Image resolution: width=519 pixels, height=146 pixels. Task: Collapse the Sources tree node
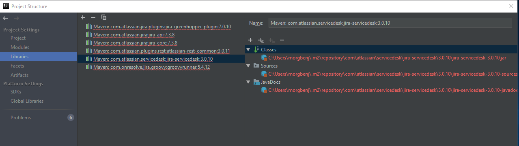point(248,66)
